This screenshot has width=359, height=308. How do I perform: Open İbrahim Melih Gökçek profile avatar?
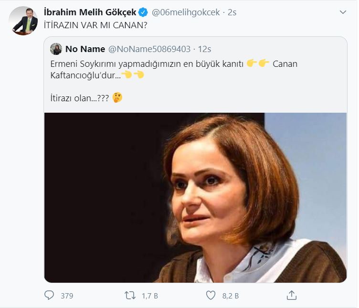[23, 21]
